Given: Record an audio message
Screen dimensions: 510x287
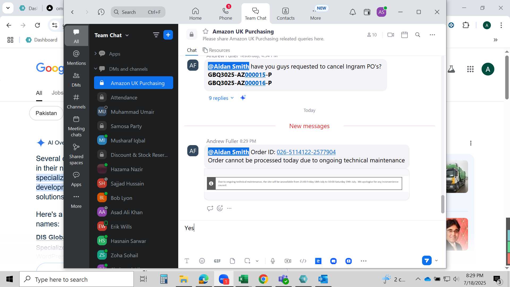Looking at the screenshot, I should (x=273, y=261).
